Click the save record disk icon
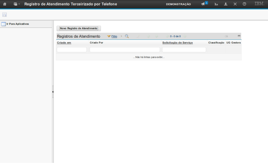 coord(4,15)
